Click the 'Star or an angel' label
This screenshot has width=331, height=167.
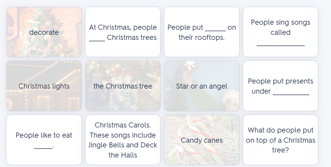[202, 86]
